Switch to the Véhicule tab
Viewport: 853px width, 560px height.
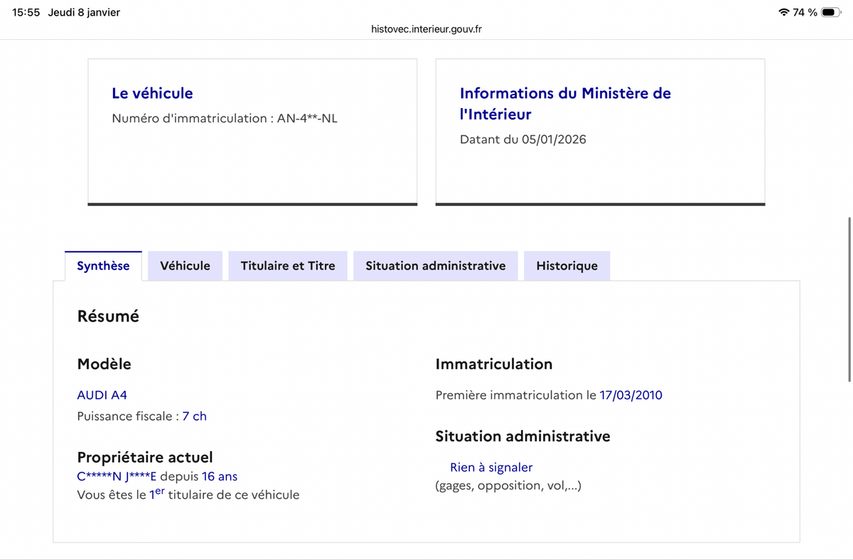click(185, 266)
